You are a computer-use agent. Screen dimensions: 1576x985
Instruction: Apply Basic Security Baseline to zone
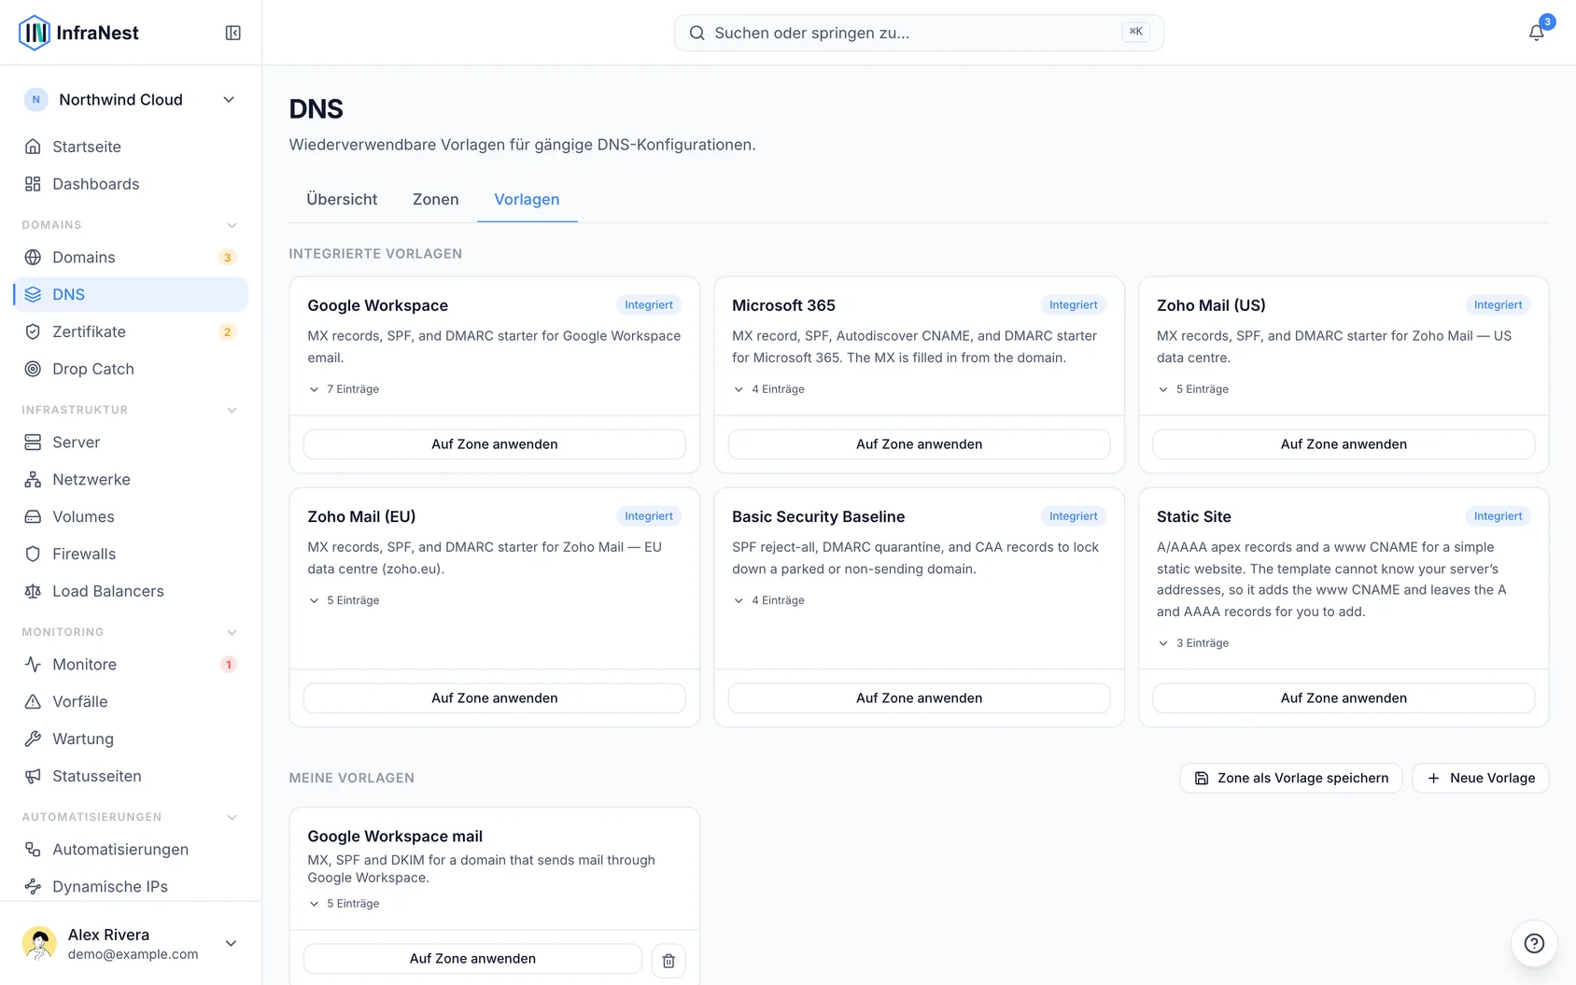(920, 698)
